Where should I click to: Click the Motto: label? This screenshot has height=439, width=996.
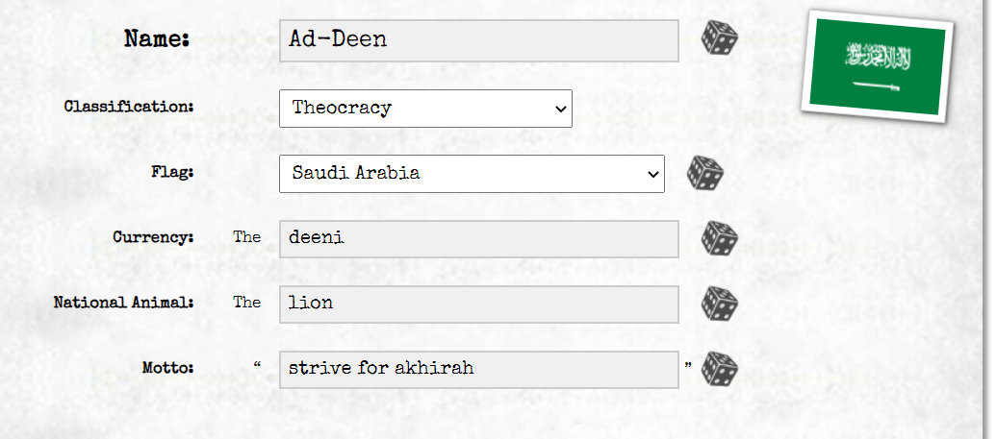[x=167, y=368]
